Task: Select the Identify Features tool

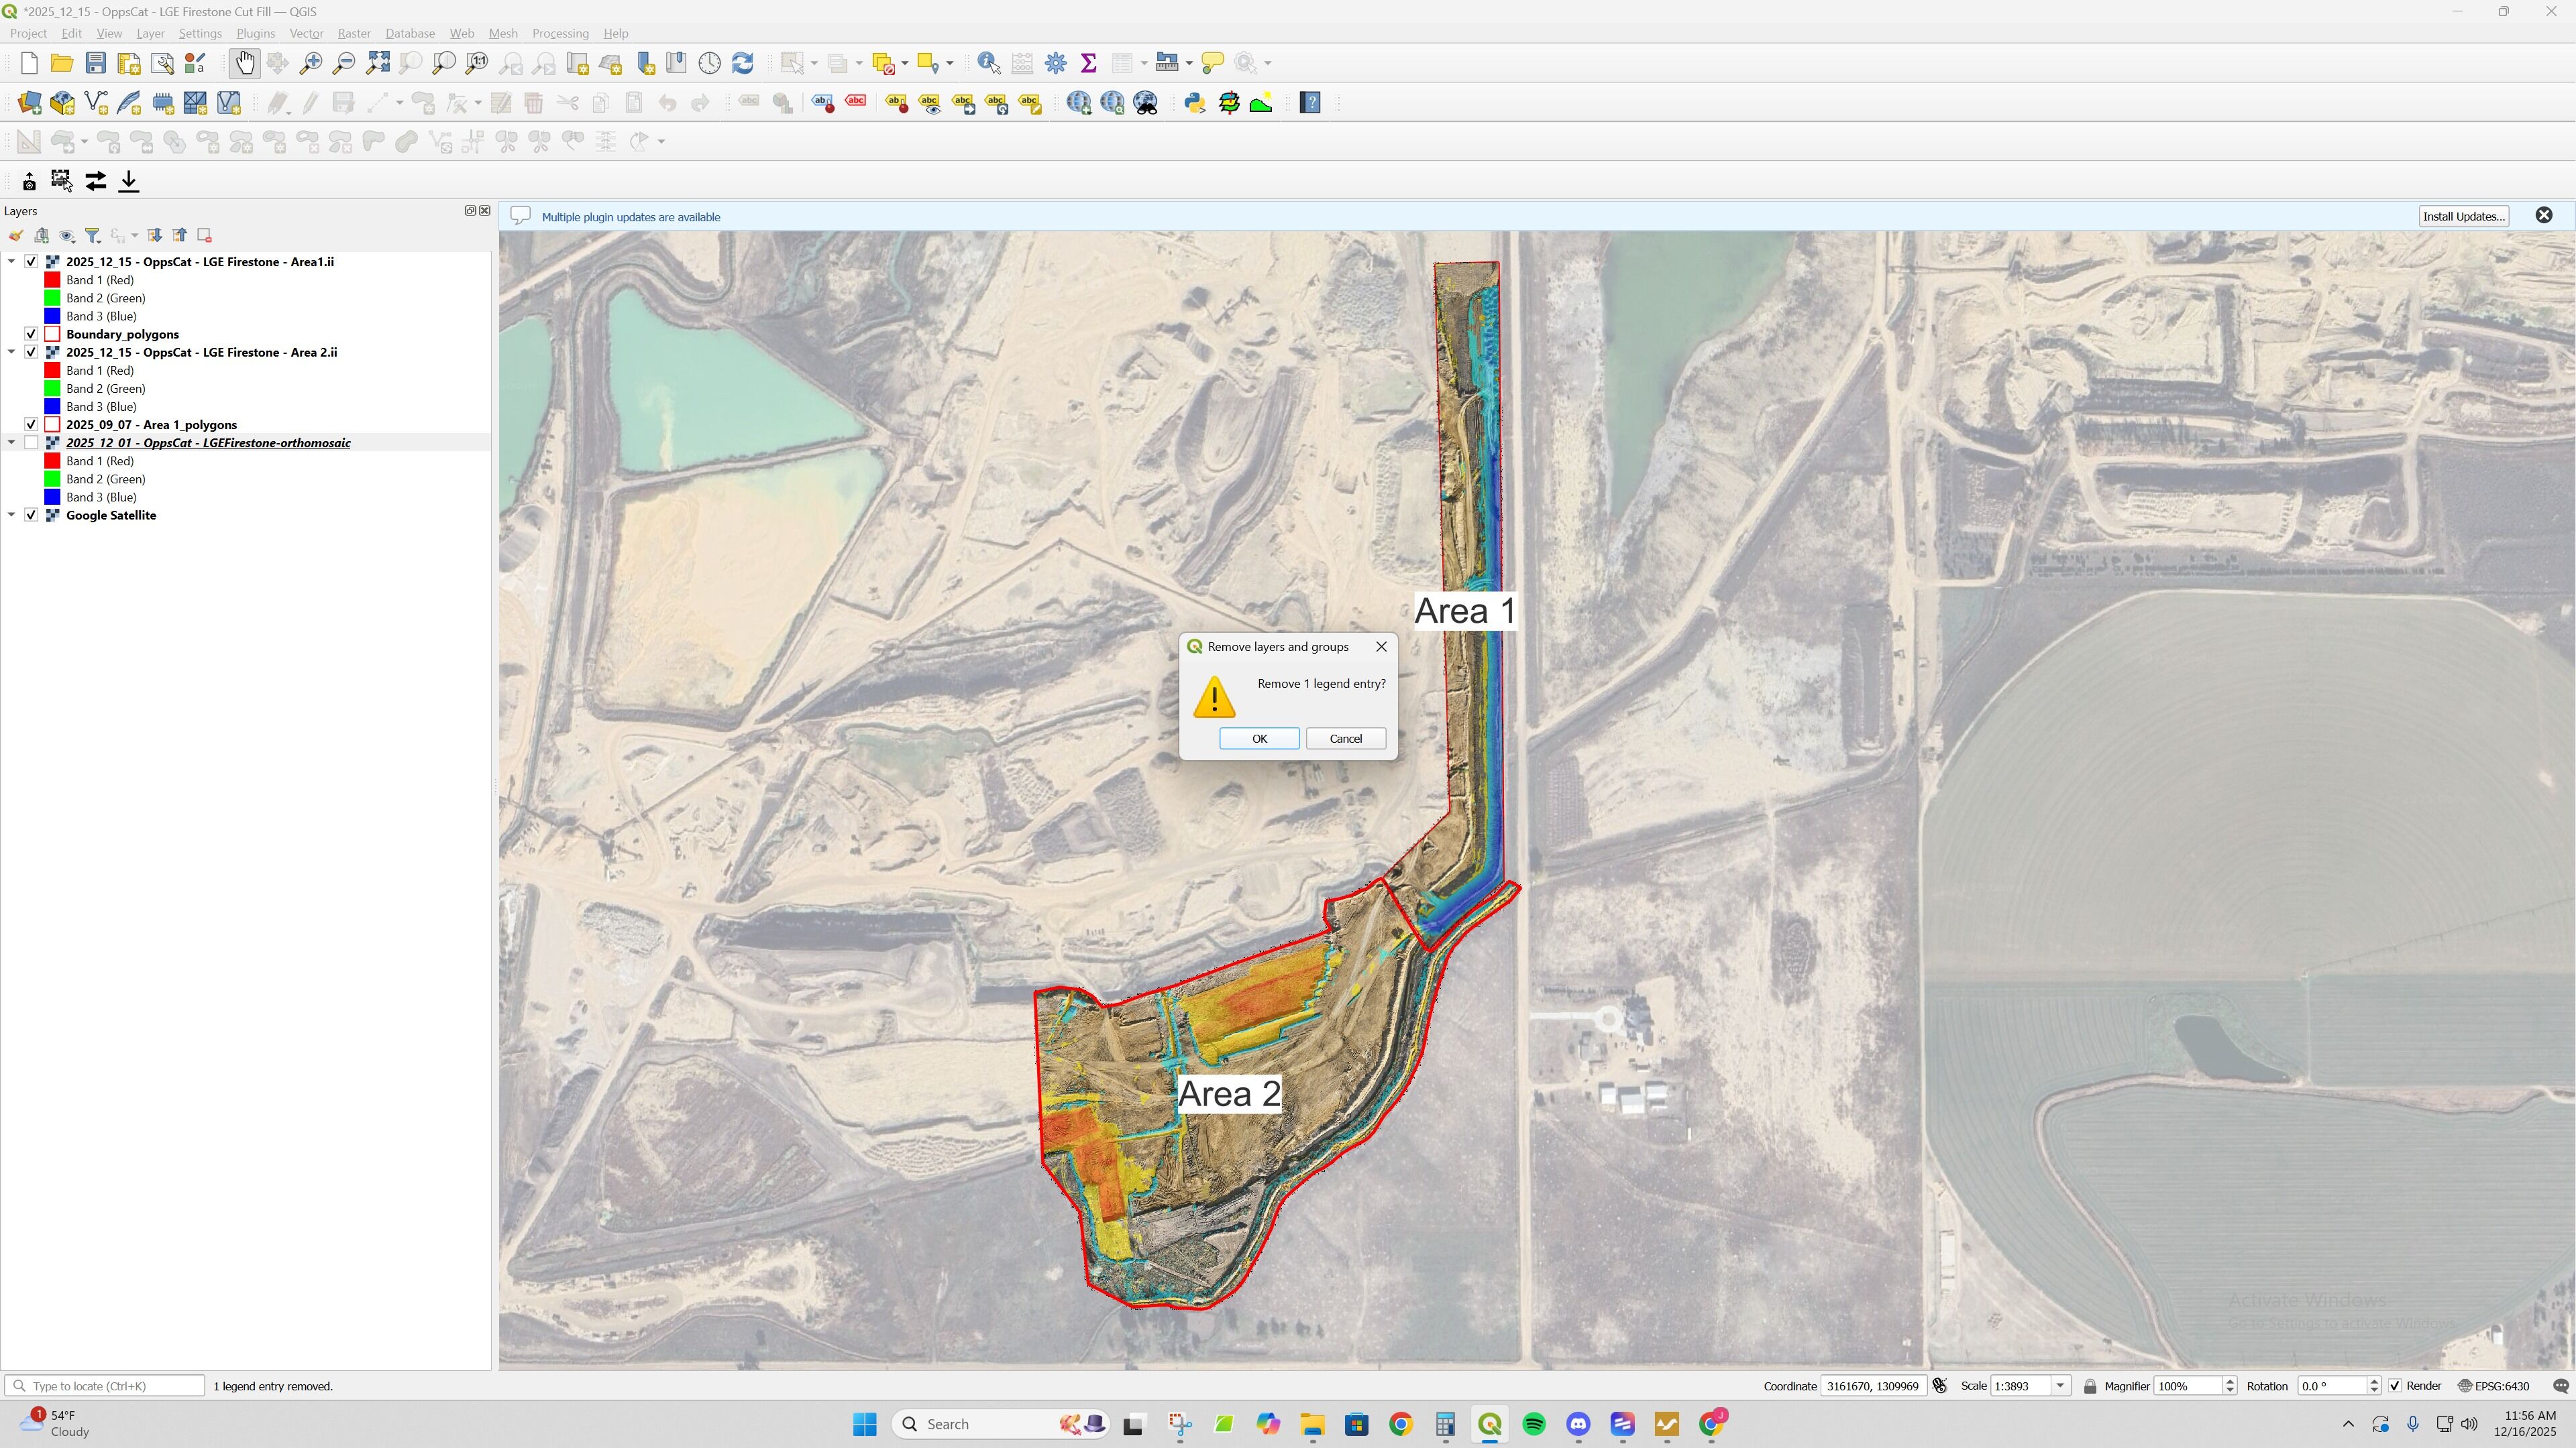Action: pyautogui.click(x=989, y=63)
